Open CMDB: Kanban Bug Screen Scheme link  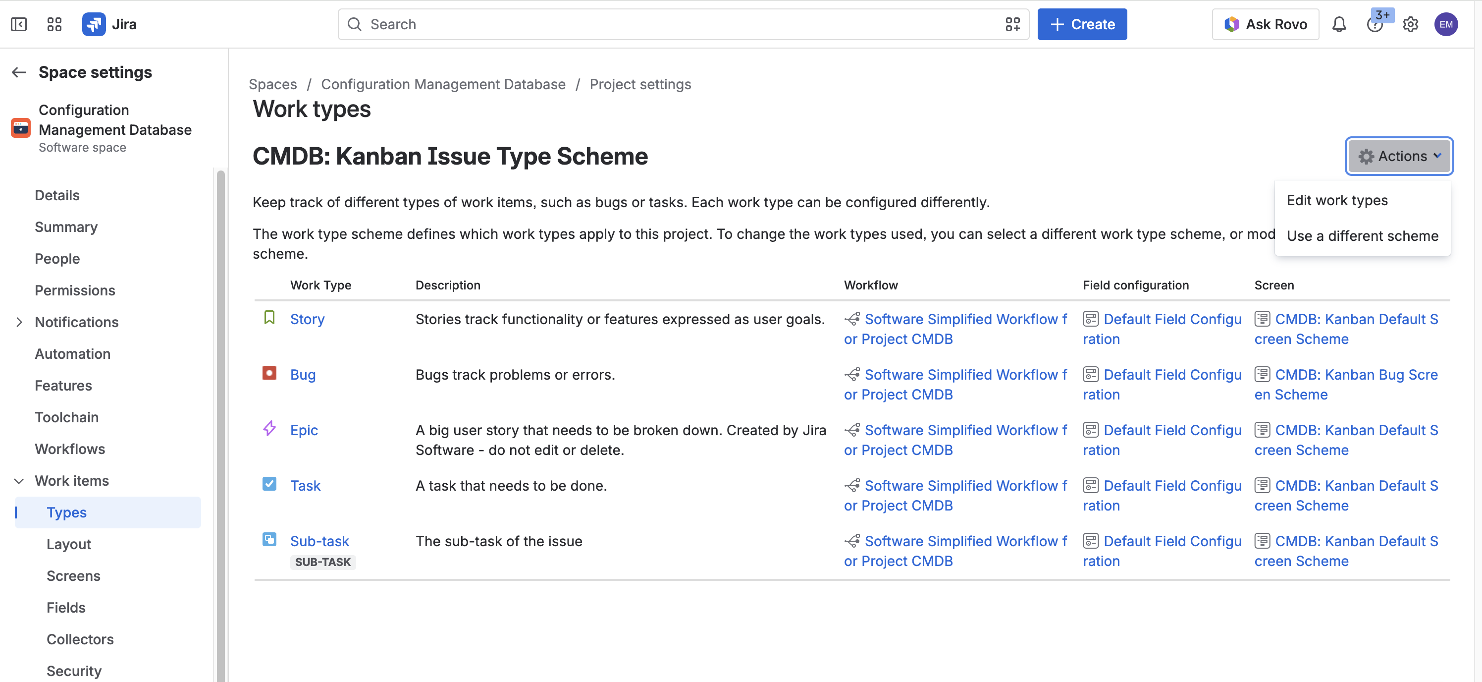pos(1346,385)
